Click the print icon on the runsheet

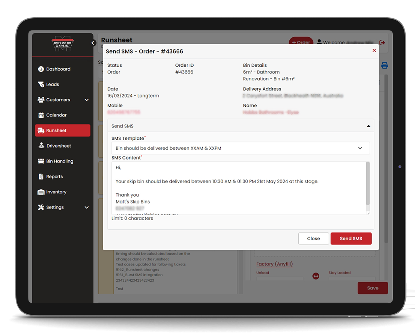(x=385, y=65)
